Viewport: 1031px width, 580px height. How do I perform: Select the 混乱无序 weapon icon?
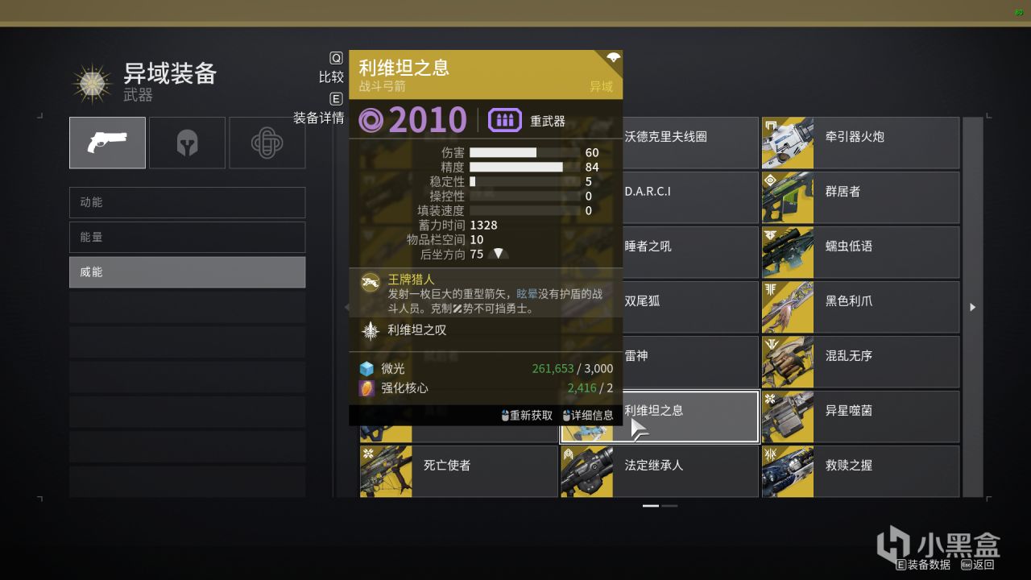[x=788, y=362]
